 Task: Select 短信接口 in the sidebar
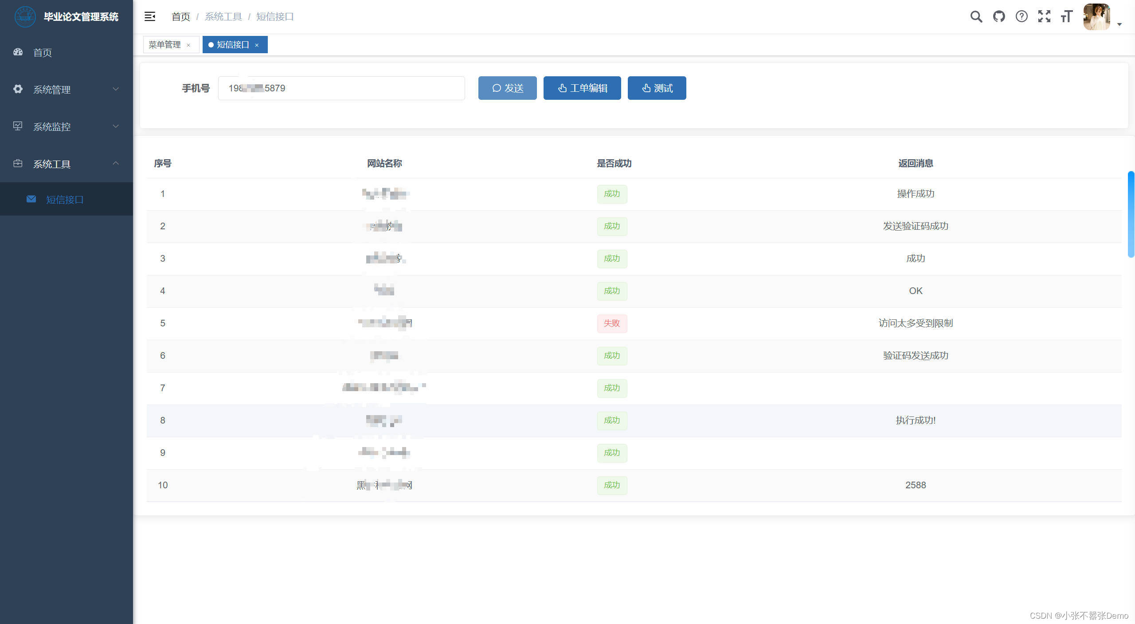tap(65, 200)
